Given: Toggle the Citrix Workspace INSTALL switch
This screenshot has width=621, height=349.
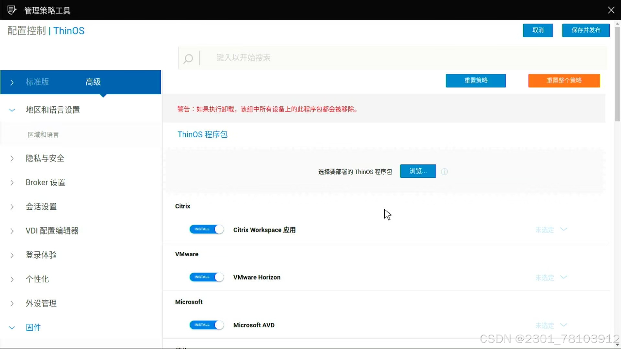Looking at the screenshot, I should tap(206, 229).
